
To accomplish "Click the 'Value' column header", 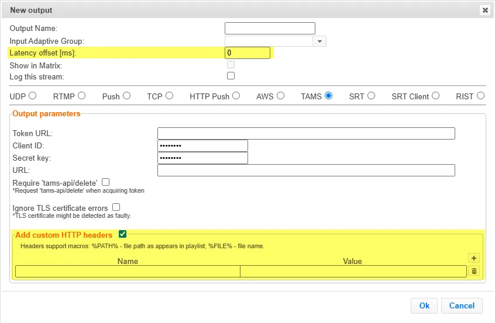I will click(x=352, y=261).
